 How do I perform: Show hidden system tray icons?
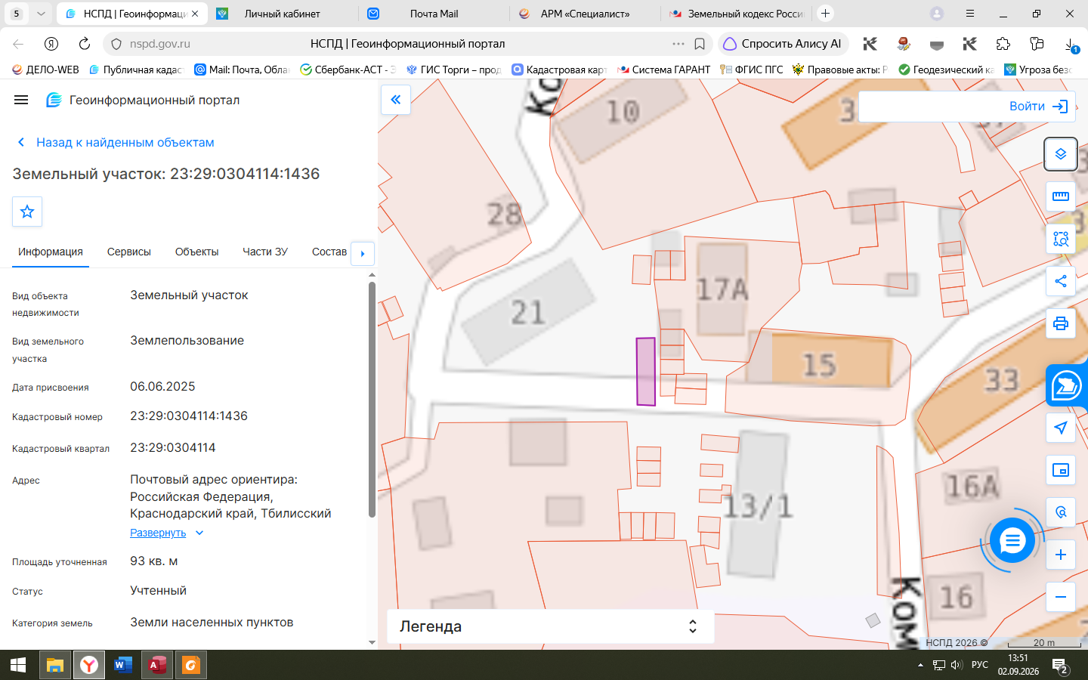[x=920, y=665]
